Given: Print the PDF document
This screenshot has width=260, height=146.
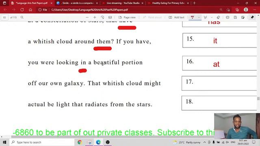Looking at the screenshot, I should (x=227, y=17).
